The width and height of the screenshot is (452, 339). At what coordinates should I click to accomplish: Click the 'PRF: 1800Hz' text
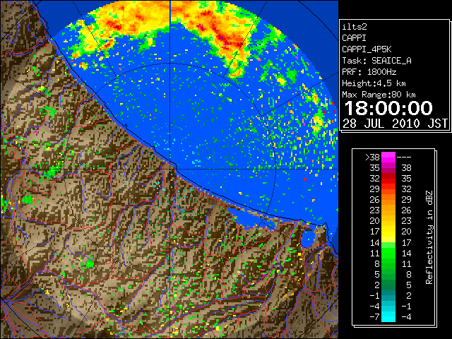(369, 72)
